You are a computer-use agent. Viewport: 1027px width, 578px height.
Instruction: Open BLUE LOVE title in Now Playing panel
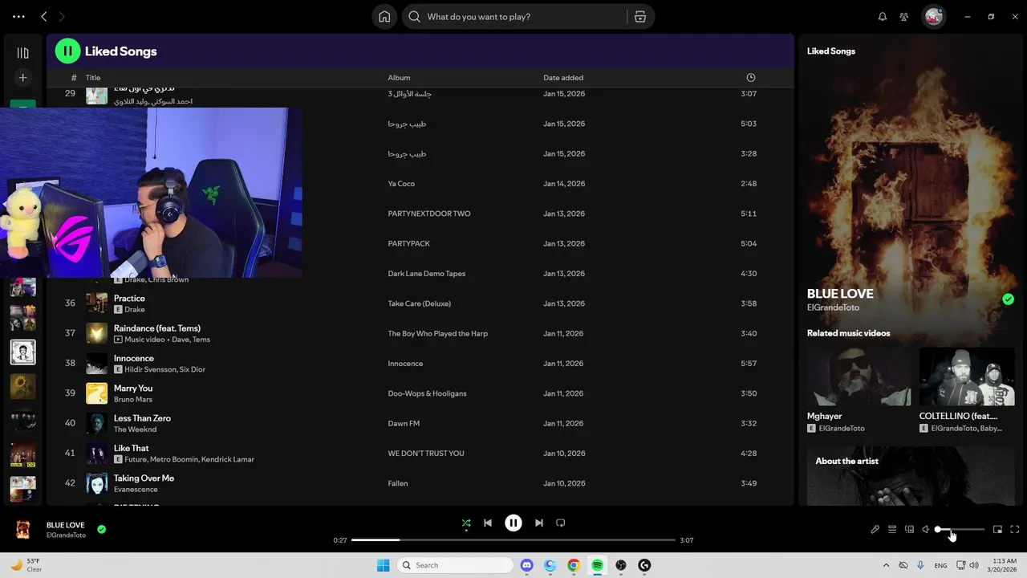pyautogui.click(x=840, y=294)
